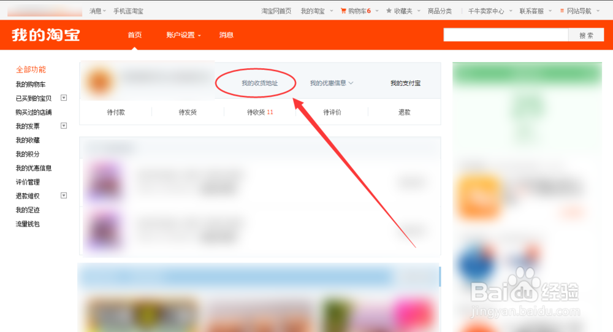Open 我的购物车 in the sidebar

coord(31,84)
